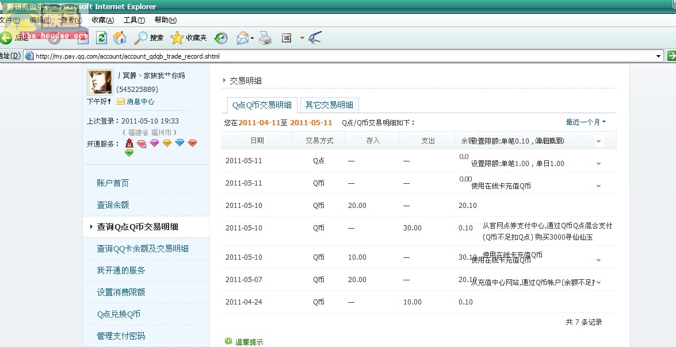Click the user avatar picture
The width and height of the screenshot is (676, 347).
point(100,82)
